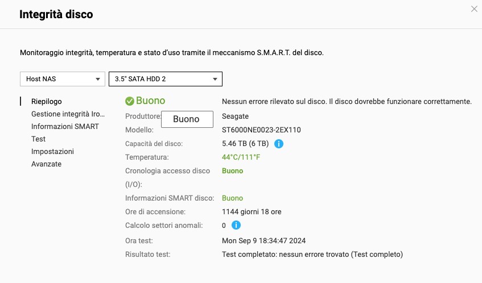This screenshot has height=283, width=482.
Task: Click the white Buono tooltip box
Action: click(187, 119)
